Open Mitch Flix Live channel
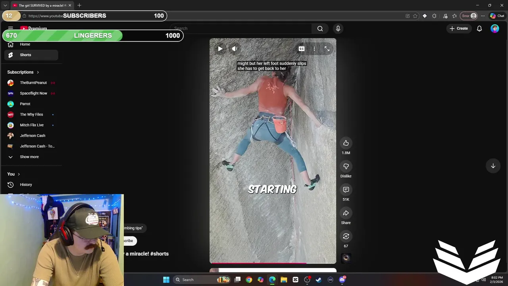The width and height of the screenshot is (508, 286). pyautogui.click(x=31, y=125)
